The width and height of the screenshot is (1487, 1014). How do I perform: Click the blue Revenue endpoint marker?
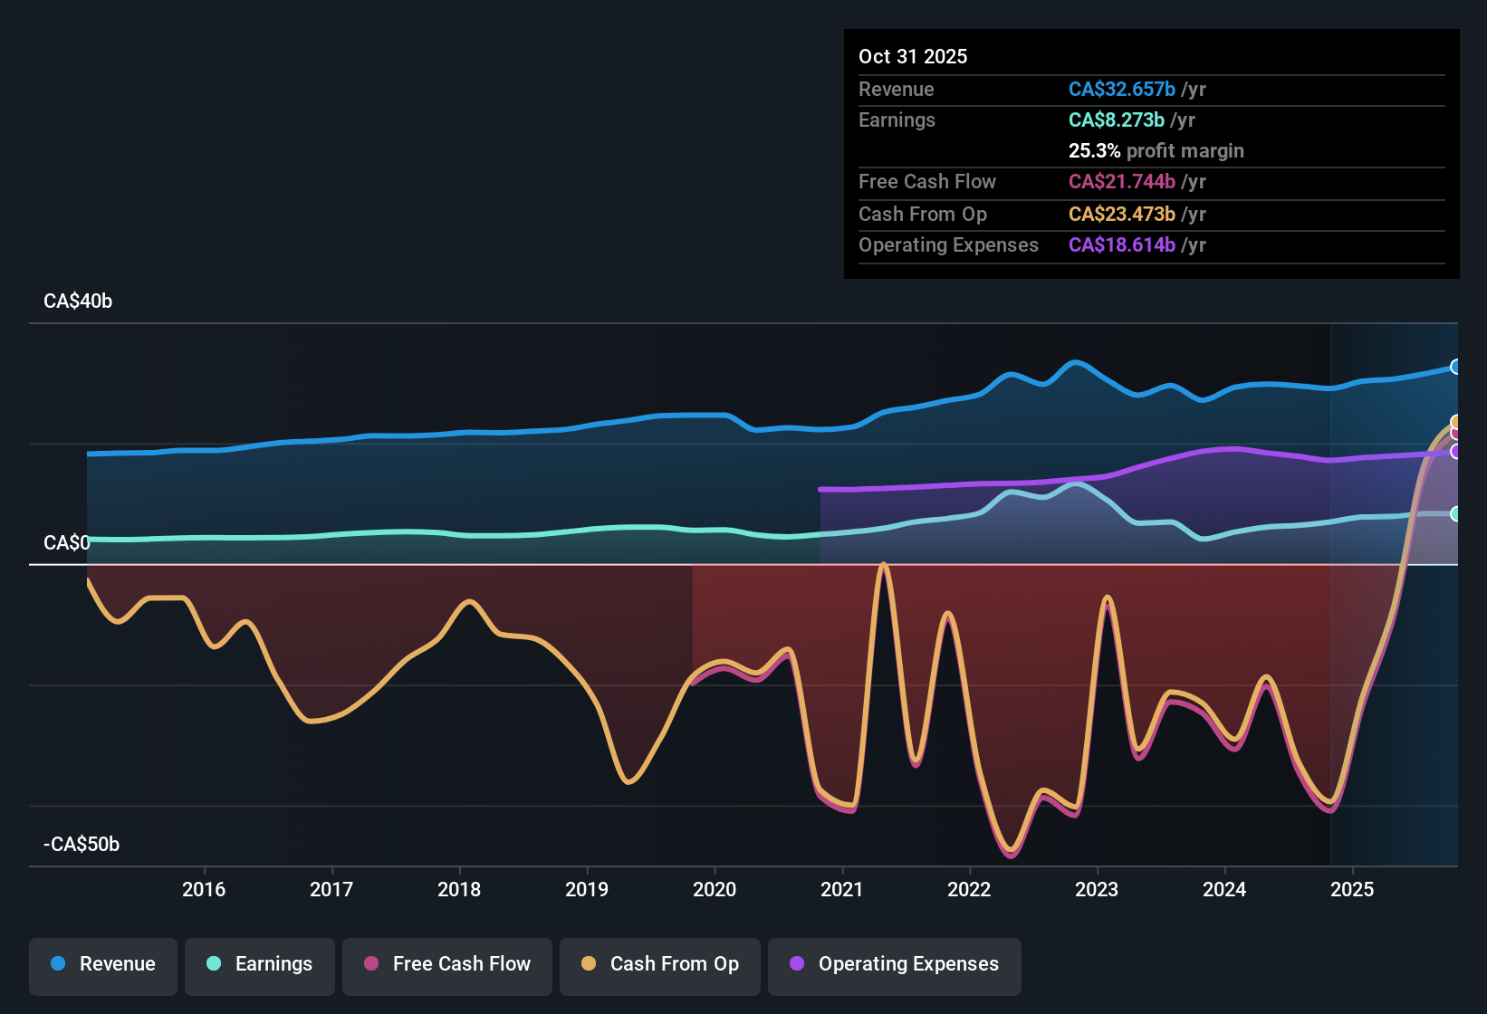coord(1456,367)
